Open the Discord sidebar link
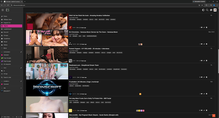Viewport: 219px width, 118px height. pos(11,32)
